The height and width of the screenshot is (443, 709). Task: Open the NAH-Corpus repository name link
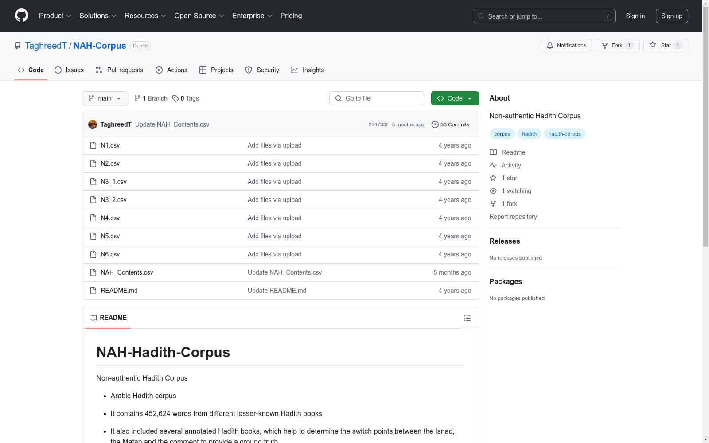coord(100,46)
